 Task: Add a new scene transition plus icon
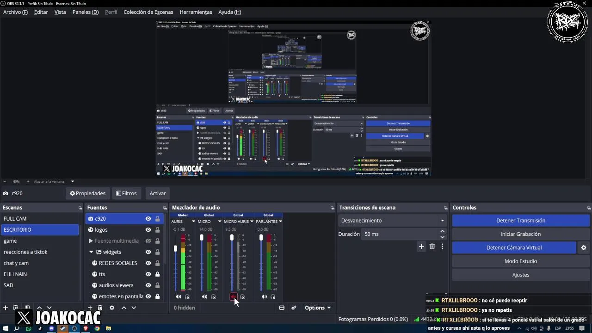(421, 247)
